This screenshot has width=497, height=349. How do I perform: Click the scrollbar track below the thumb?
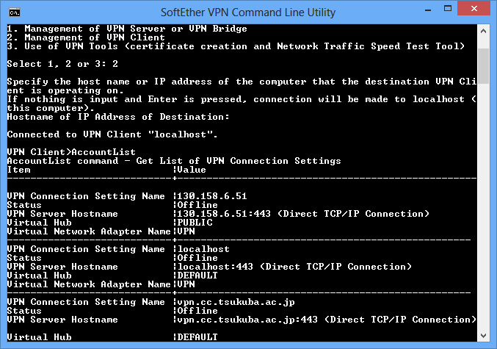tap(483, 206)
